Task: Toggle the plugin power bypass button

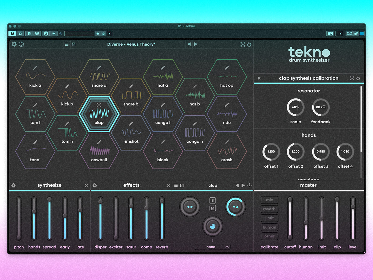Action: (x=12, y=33)
